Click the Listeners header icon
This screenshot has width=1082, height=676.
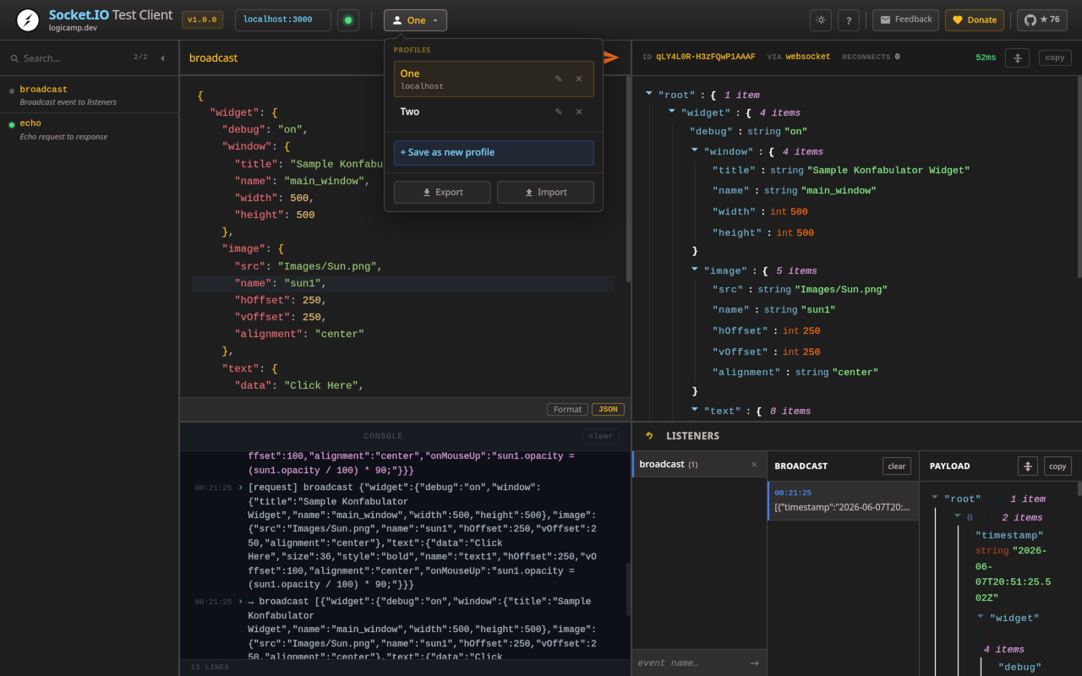(649, 436)
